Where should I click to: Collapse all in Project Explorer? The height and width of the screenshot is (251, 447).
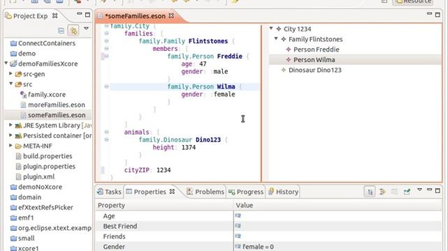61,31
